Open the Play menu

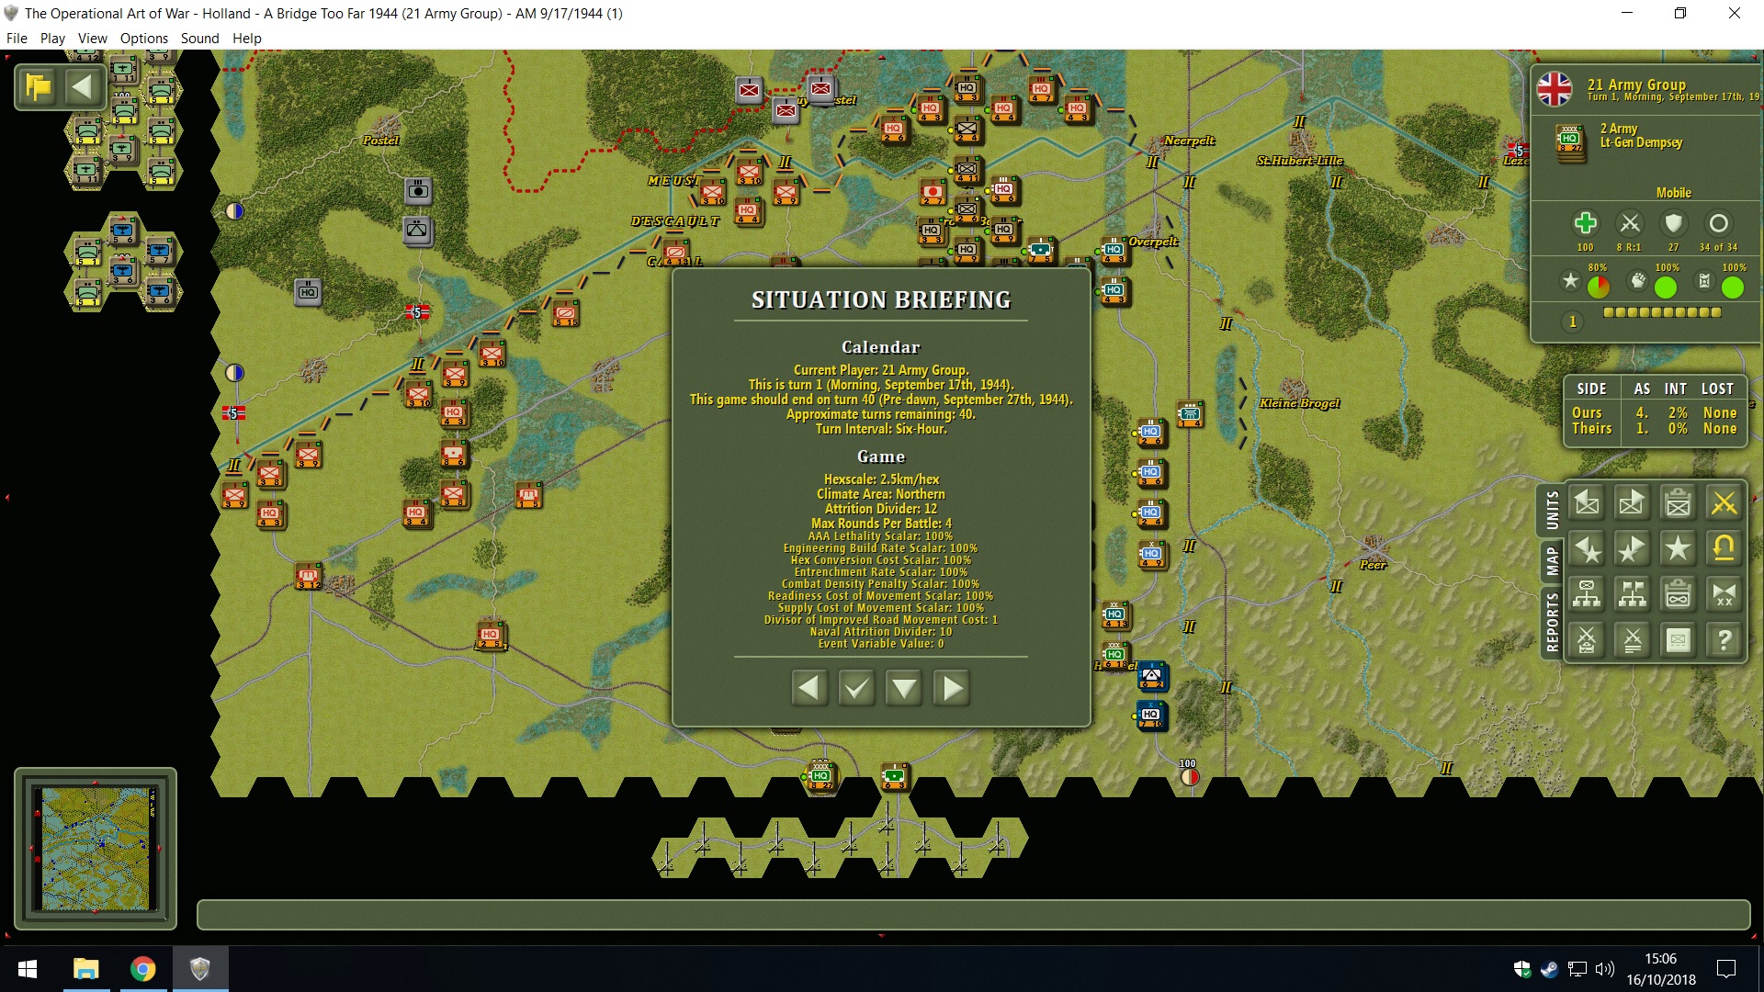click(x=52, y=38)
